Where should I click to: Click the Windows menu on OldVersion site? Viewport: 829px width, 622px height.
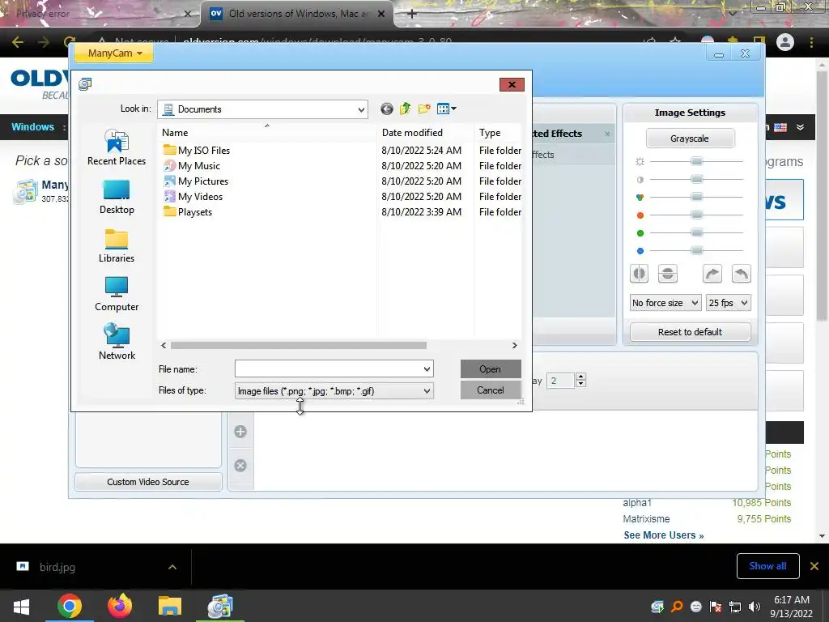tap(32, 127)
